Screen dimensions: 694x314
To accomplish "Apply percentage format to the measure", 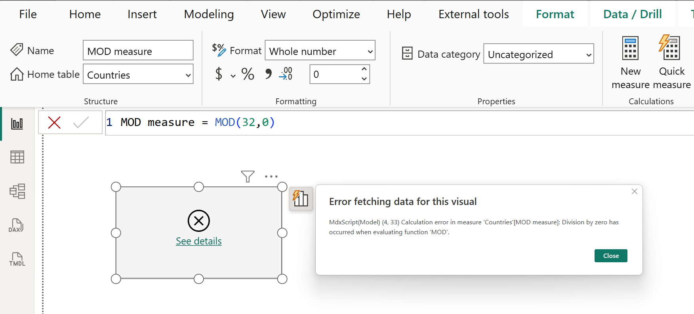I will [248, 74].
